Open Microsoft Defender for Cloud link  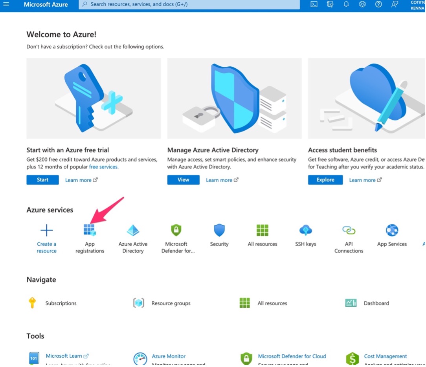(292, 356)
